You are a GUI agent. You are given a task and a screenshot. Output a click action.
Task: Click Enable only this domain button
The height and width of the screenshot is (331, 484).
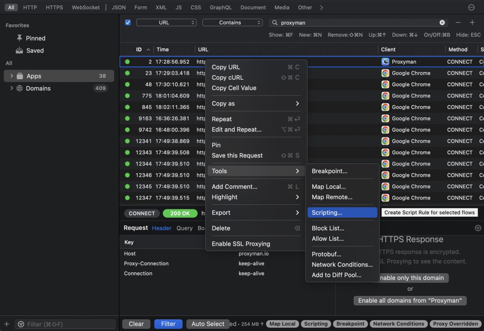point(410,278)
